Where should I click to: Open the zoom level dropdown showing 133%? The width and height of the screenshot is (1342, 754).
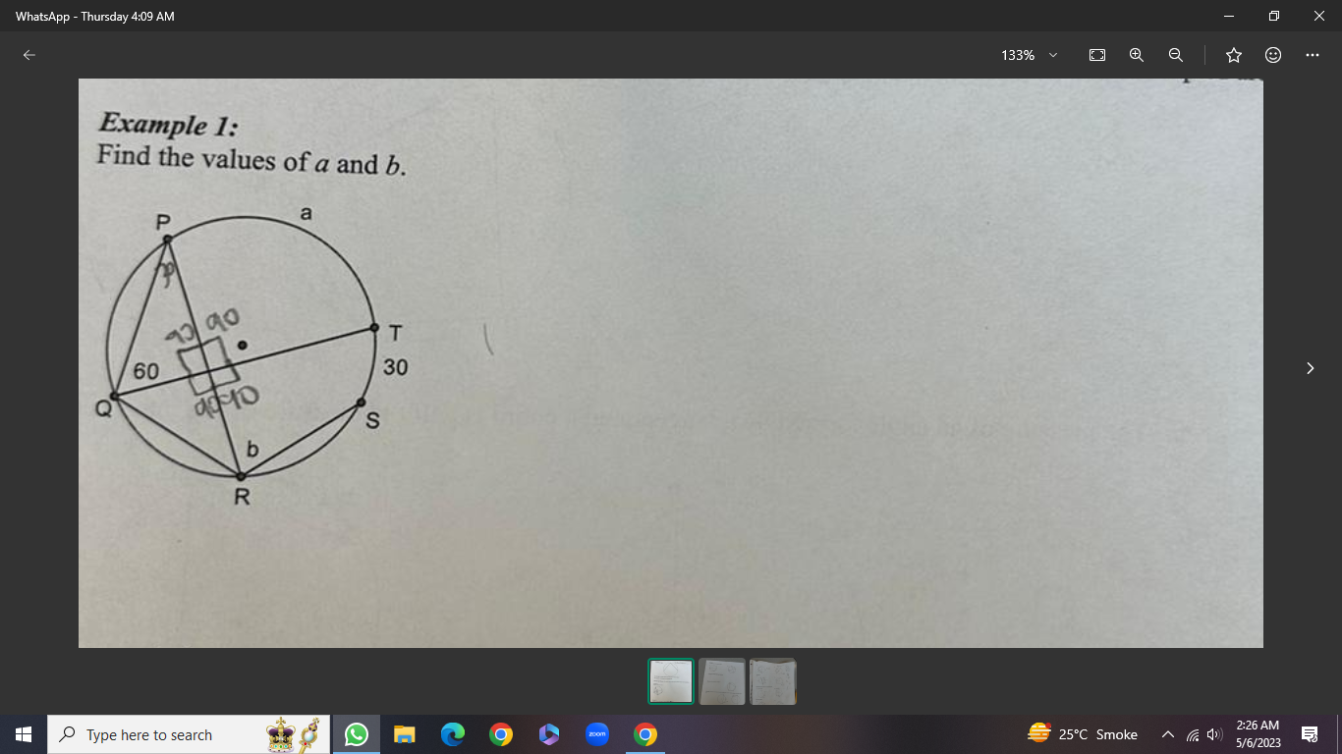click(x=1029, y=55)
